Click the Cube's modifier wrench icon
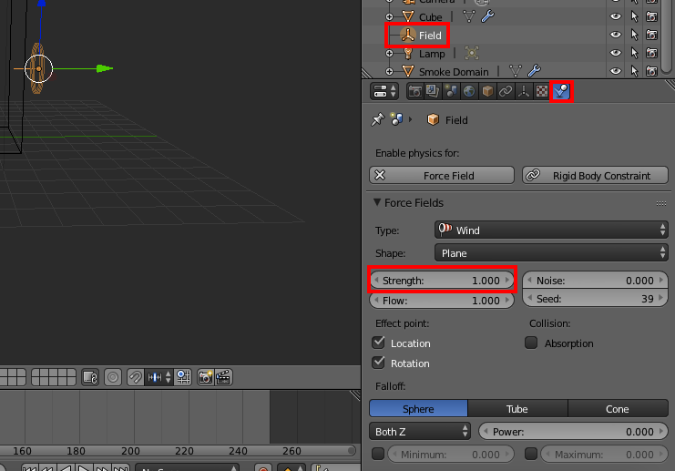Screen dimensions: 675x471 click(x=487, y=16)
